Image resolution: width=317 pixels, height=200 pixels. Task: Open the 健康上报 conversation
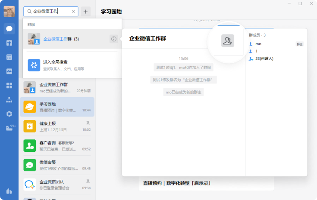[57, 126]
